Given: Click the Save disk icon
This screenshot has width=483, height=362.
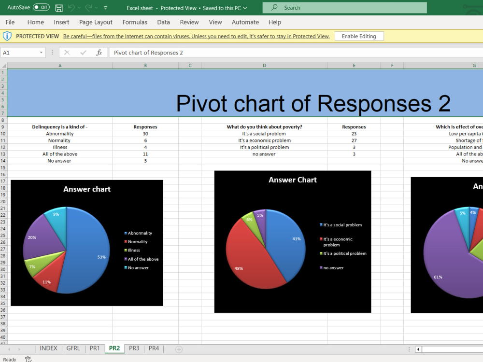Looking at the screenshot, I should 59,8.
